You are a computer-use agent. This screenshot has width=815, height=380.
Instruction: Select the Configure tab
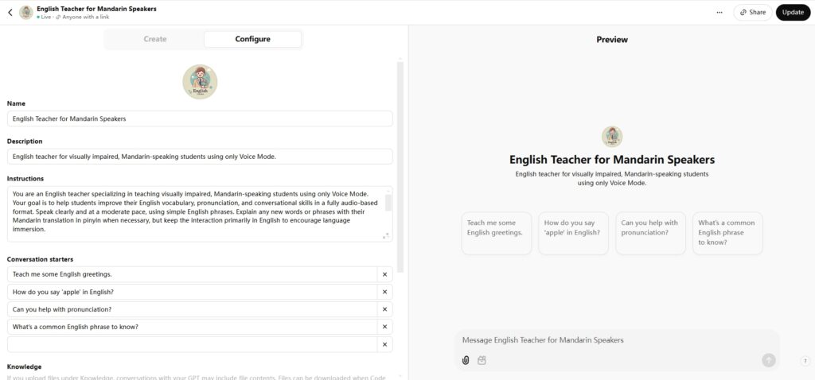[x=252, y=39]
